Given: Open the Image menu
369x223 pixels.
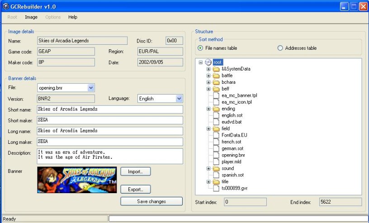Looking at the screenshot, I should pyautogui.click(x=31, y=17).
